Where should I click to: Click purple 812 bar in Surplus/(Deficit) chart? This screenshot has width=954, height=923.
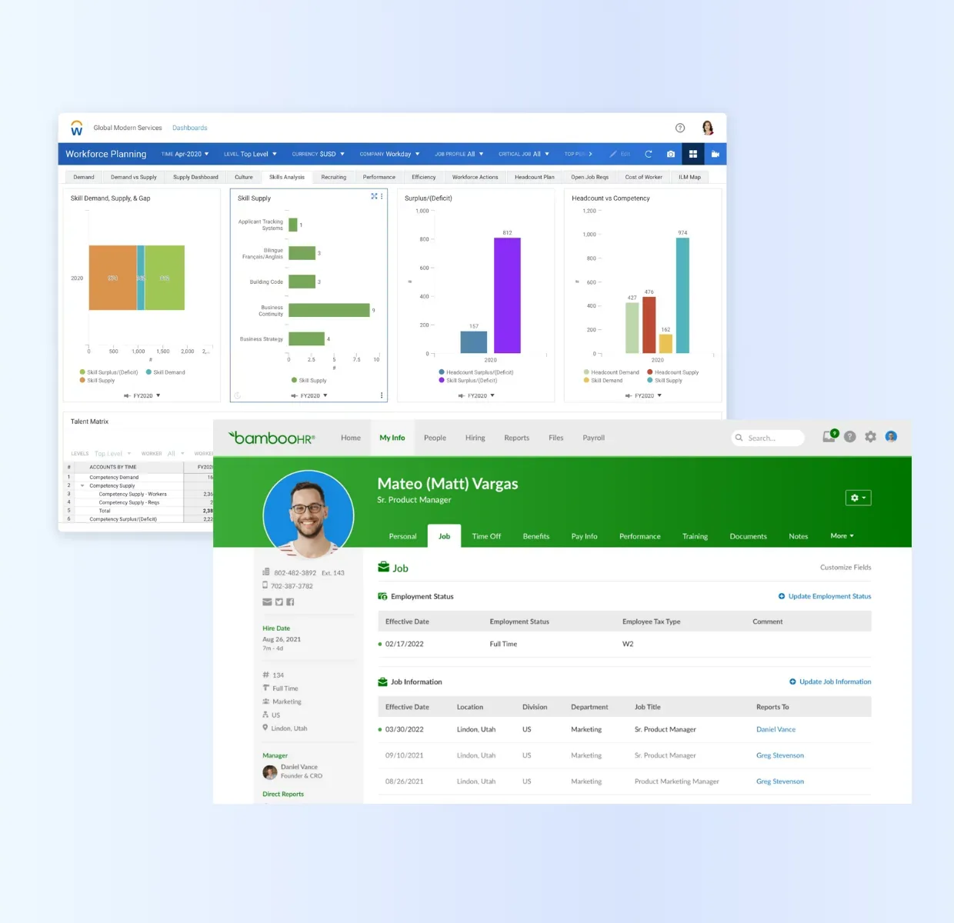tap(507, 295)
